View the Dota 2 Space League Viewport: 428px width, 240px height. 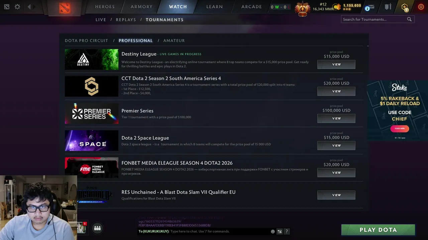(x=336, y=145)
